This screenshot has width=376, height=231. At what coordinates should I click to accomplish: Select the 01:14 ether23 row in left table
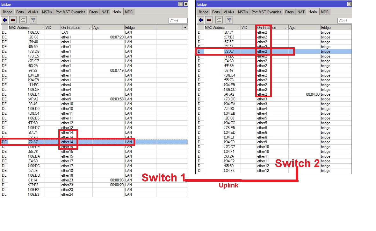[94, 180]
